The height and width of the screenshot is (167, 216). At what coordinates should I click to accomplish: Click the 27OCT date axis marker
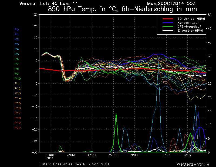[x=113, y=155]
